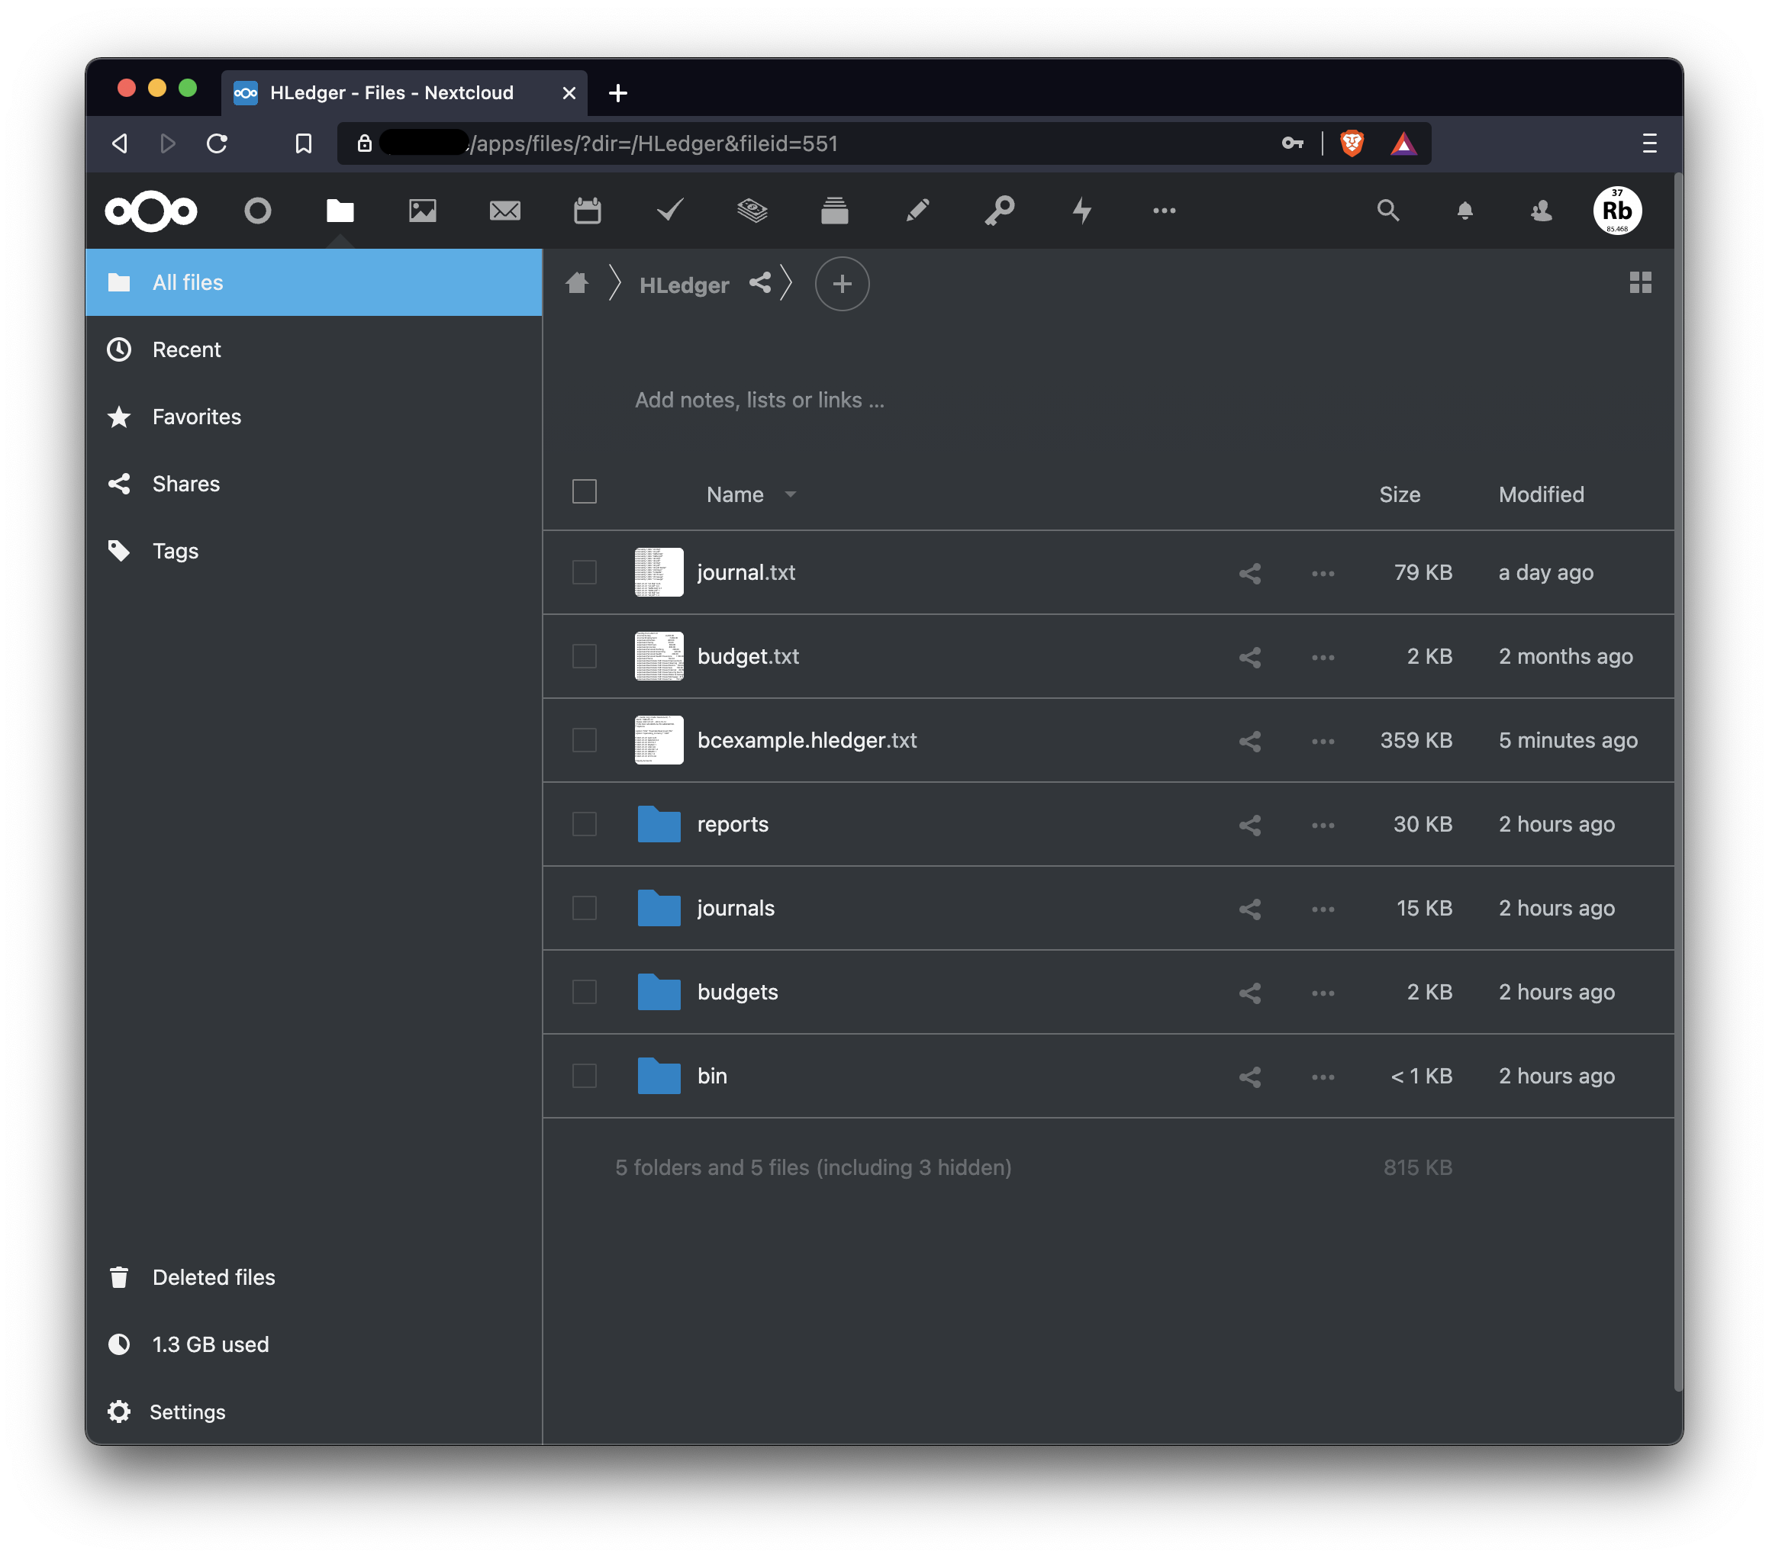The height and width of the screenshot is (1558, 1769).
Task: Open the Calendar app icon
Action: pos(587,211)
